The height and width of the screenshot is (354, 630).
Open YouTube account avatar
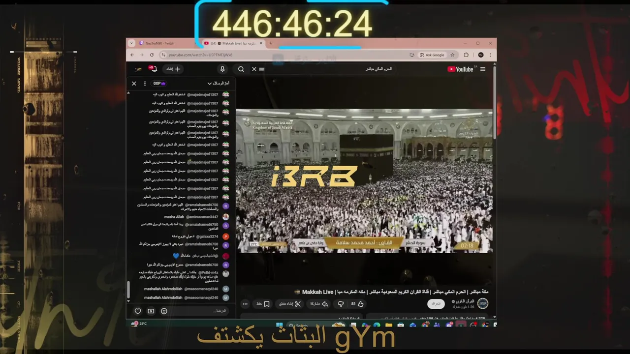tap(138, 69)
